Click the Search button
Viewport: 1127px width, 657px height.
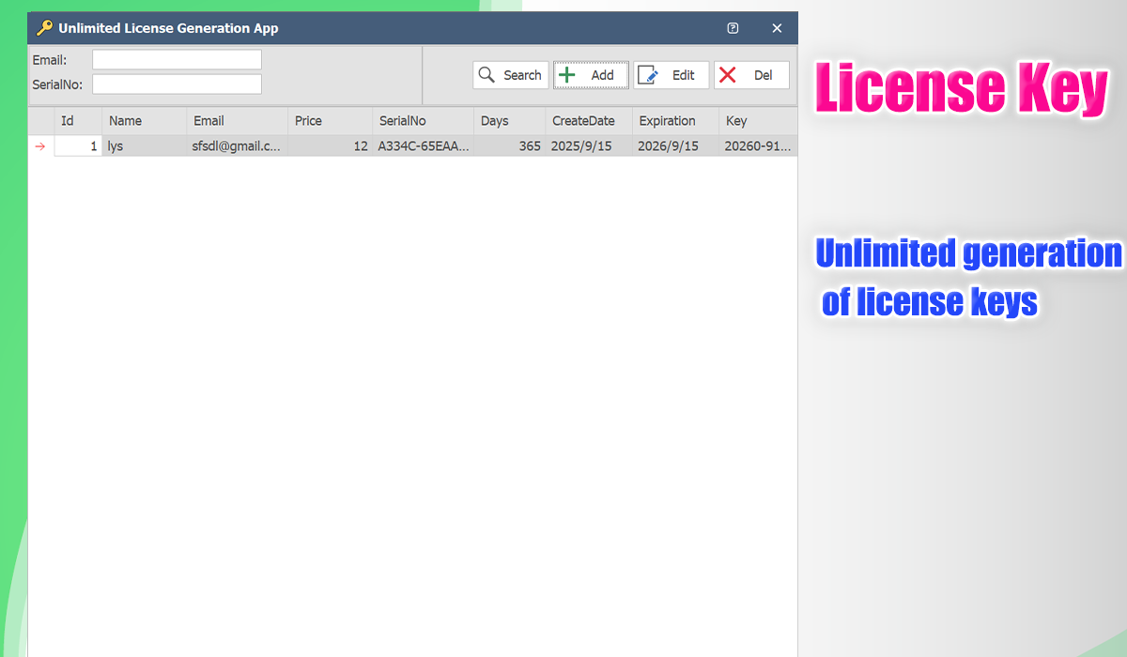click(511, 75)
